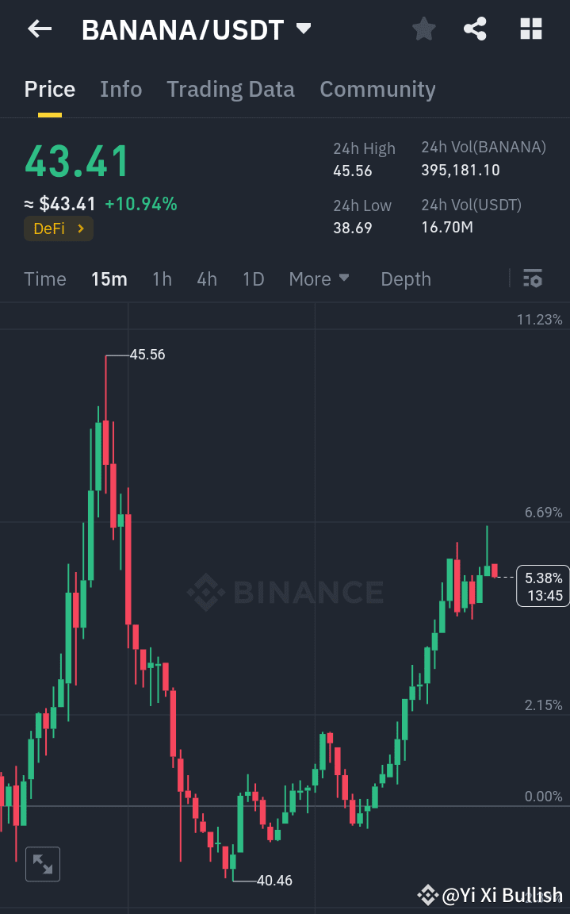Expand chart to fullscreen with corner icon
The image size is (570, 914).
pos(43,864)
